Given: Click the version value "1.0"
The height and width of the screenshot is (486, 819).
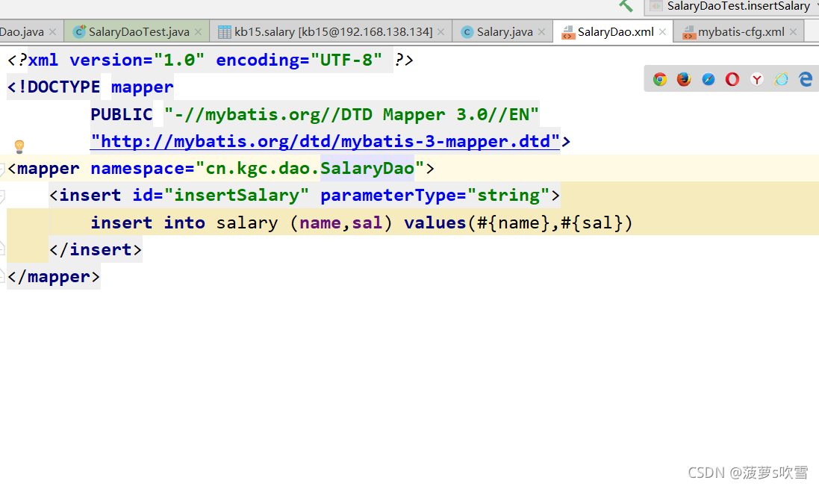Looking at the screenshot, I should pos(178,60).
